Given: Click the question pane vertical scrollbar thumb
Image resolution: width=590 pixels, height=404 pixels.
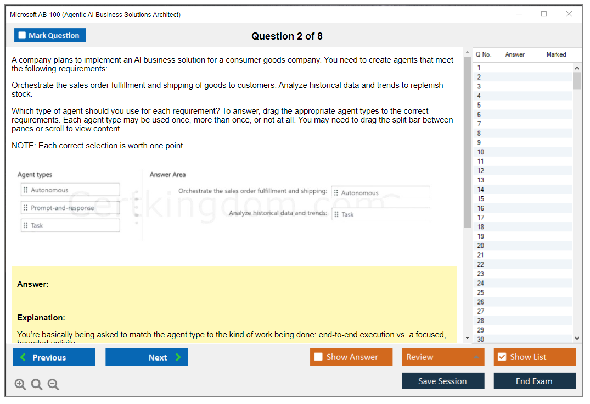Looking at the screenshot, I should 467,143.
